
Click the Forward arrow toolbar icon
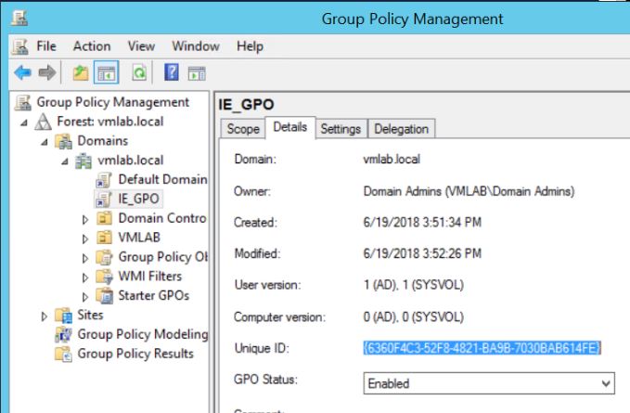tap(46, 71)
